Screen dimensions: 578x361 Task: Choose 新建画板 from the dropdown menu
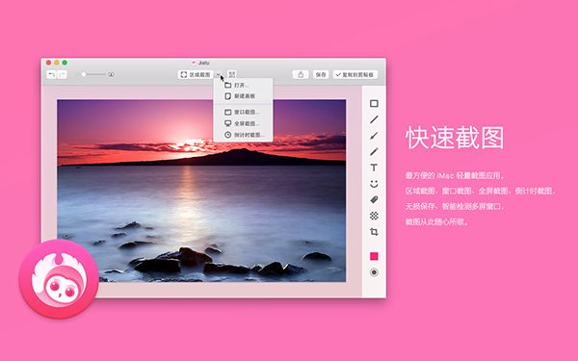pyautogui.click(x=243, y=96)
